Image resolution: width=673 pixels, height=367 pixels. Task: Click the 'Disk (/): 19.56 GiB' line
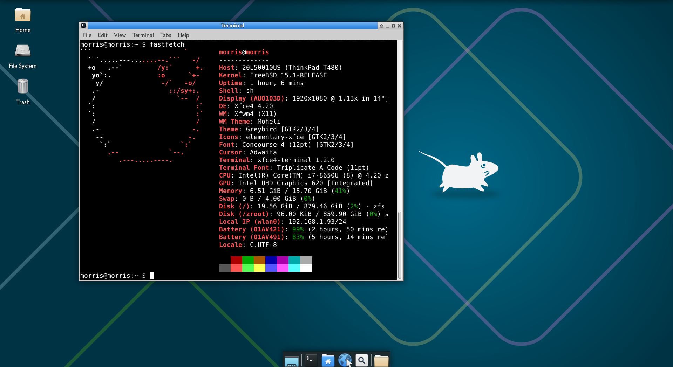[302, 206]
